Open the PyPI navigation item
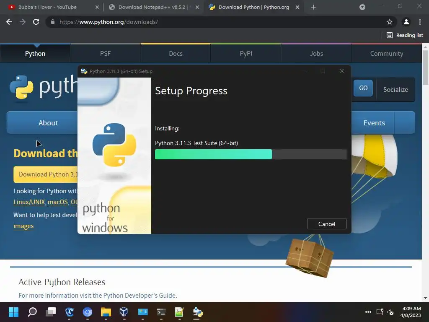 [246, 53]
